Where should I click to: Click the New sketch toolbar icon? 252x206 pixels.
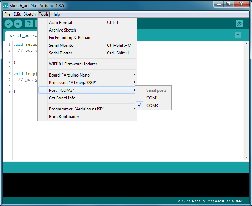[29, 24]
